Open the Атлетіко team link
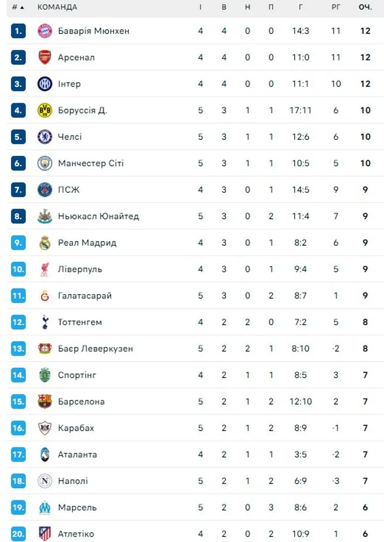 tap(76, 534)
